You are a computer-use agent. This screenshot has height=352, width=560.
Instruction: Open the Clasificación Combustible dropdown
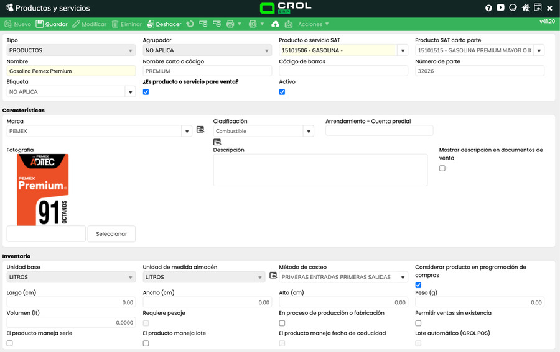coord(308,132)
